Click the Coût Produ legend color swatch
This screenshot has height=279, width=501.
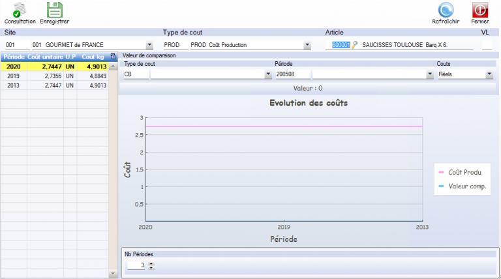coord(441,172)
